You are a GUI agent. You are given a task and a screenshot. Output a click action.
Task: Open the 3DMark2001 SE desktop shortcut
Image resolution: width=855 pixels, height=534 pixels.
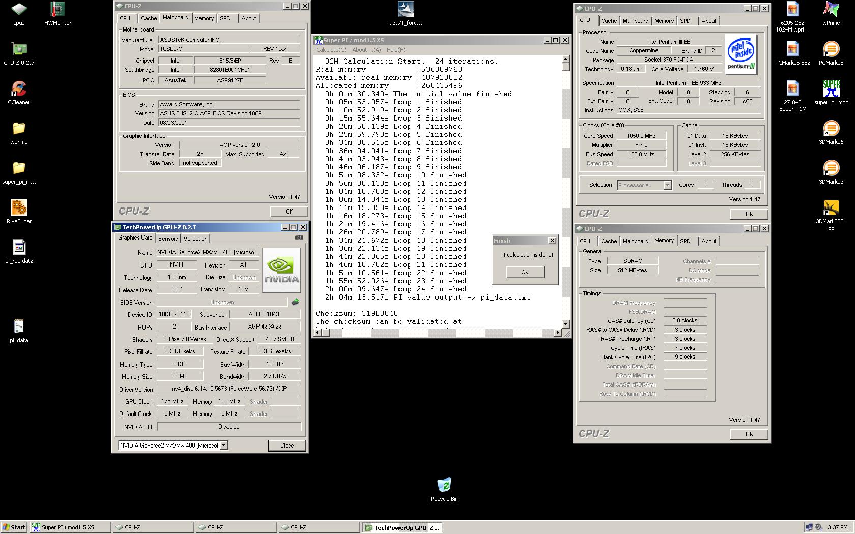(x=831, y=215)
